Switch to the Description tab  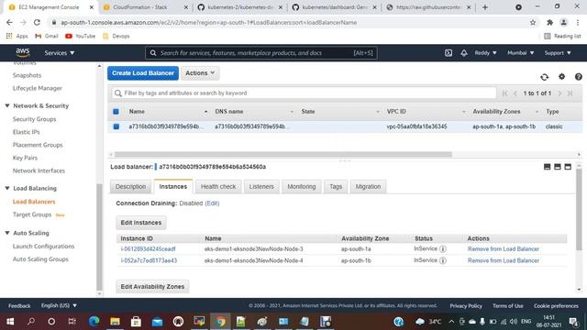[x=130, y=186]
